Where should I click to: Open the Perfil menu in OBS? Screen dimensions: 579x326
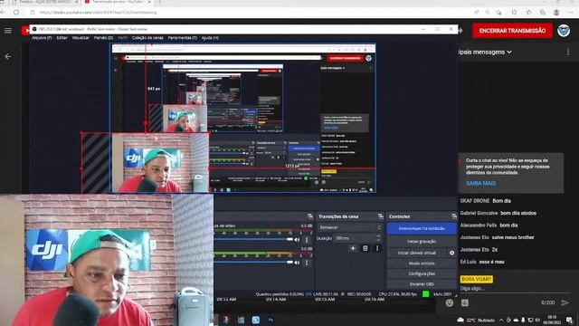pyautogui.click(x=123, y=38)
